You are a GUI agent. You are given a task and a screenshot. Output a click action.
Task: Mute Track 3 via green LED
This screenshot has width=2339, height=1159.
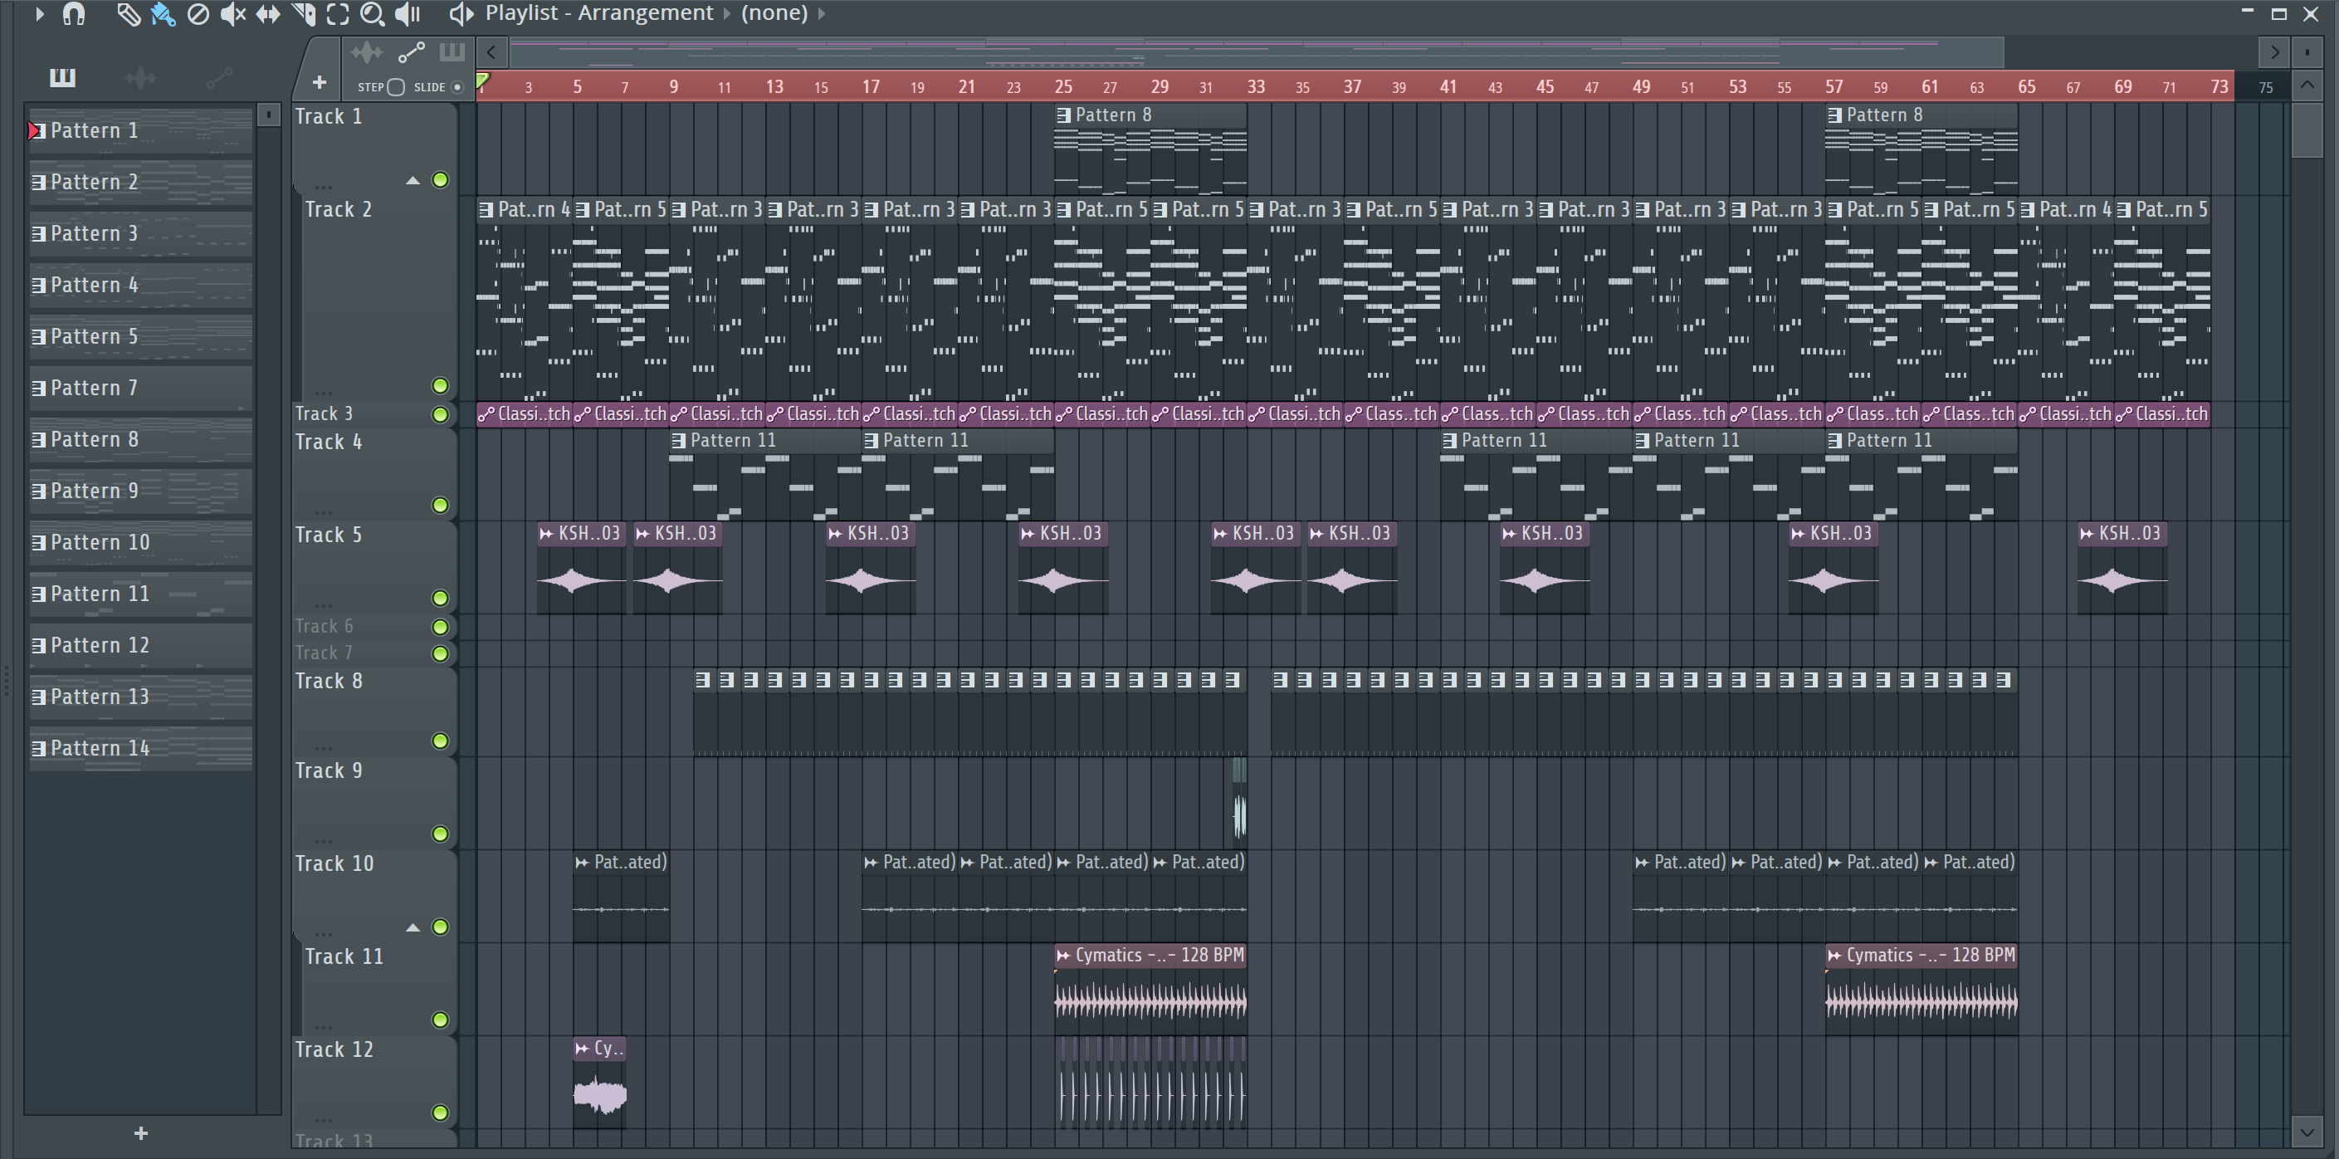click(441, 415)
